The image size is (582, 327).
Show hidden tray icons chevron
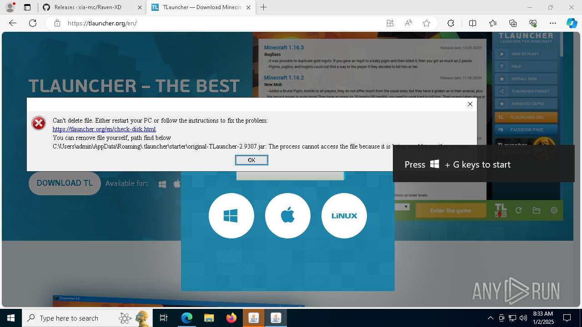point(490,318)
